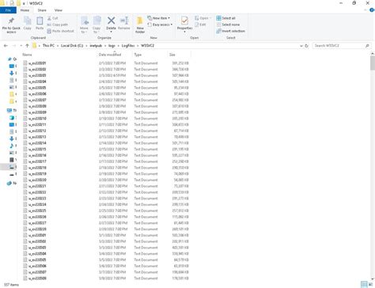This screenshot has width=375, height=288.
Task: Select file u_ex220201
Action: pyautogui.click(x=37, y=63)
